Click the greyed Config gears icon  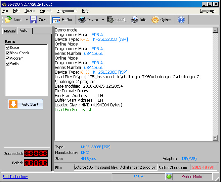coord(110,20)
